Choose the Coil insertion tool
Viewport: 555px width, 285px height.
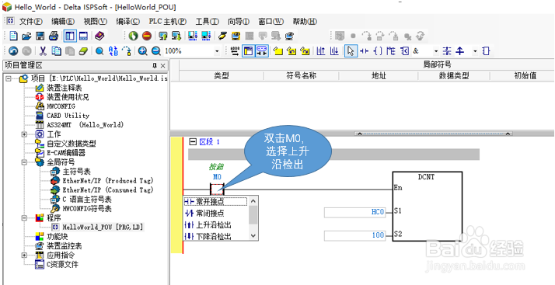point(378,51)
